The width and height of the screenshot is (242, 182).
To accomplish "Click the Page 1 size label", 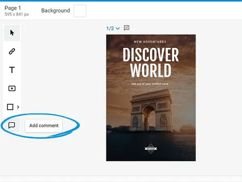I will (17, 14).
